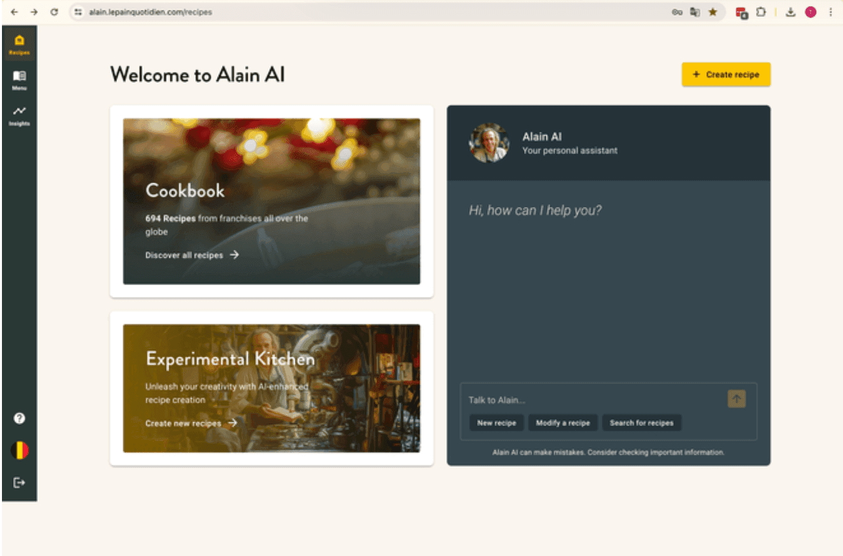
Task: Click the help question mark icon
Action: 20,418
